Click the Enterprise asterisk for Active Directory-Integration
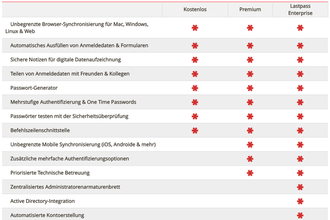Image resolution: width=330 pixels, height=220 pixels. click(300, 201)
